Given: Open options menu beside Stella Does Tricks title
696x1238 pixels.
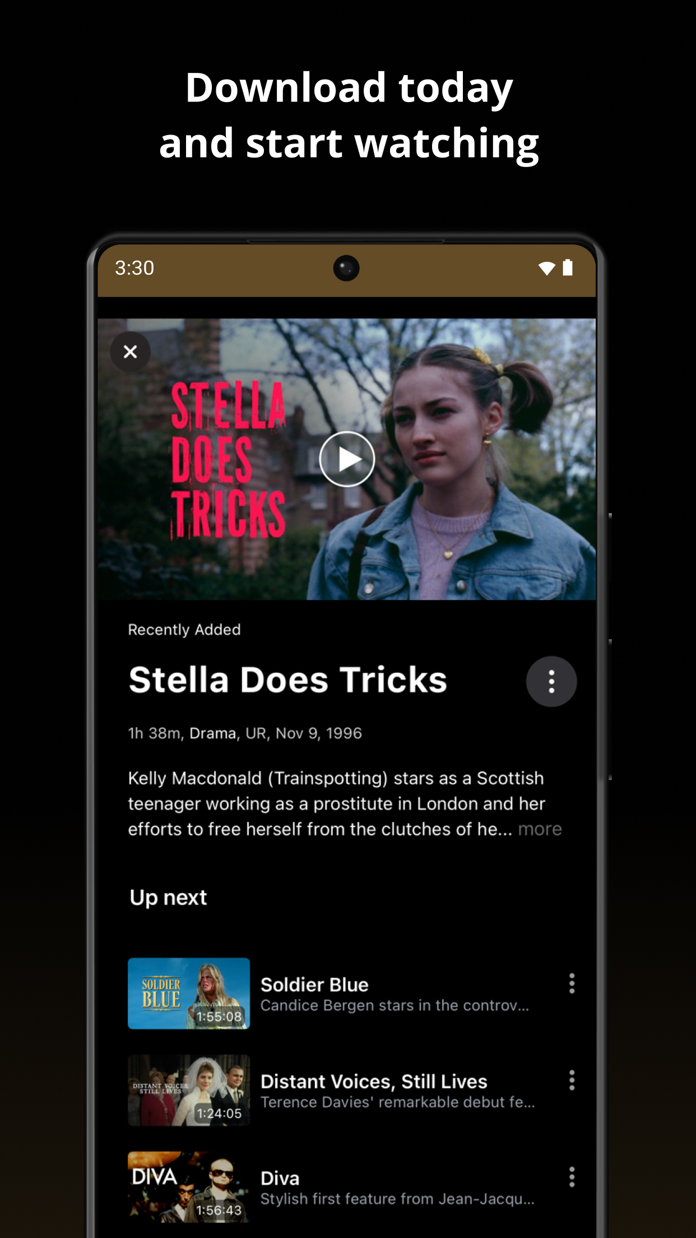Looking at the screenshot, I should (551, 681).
